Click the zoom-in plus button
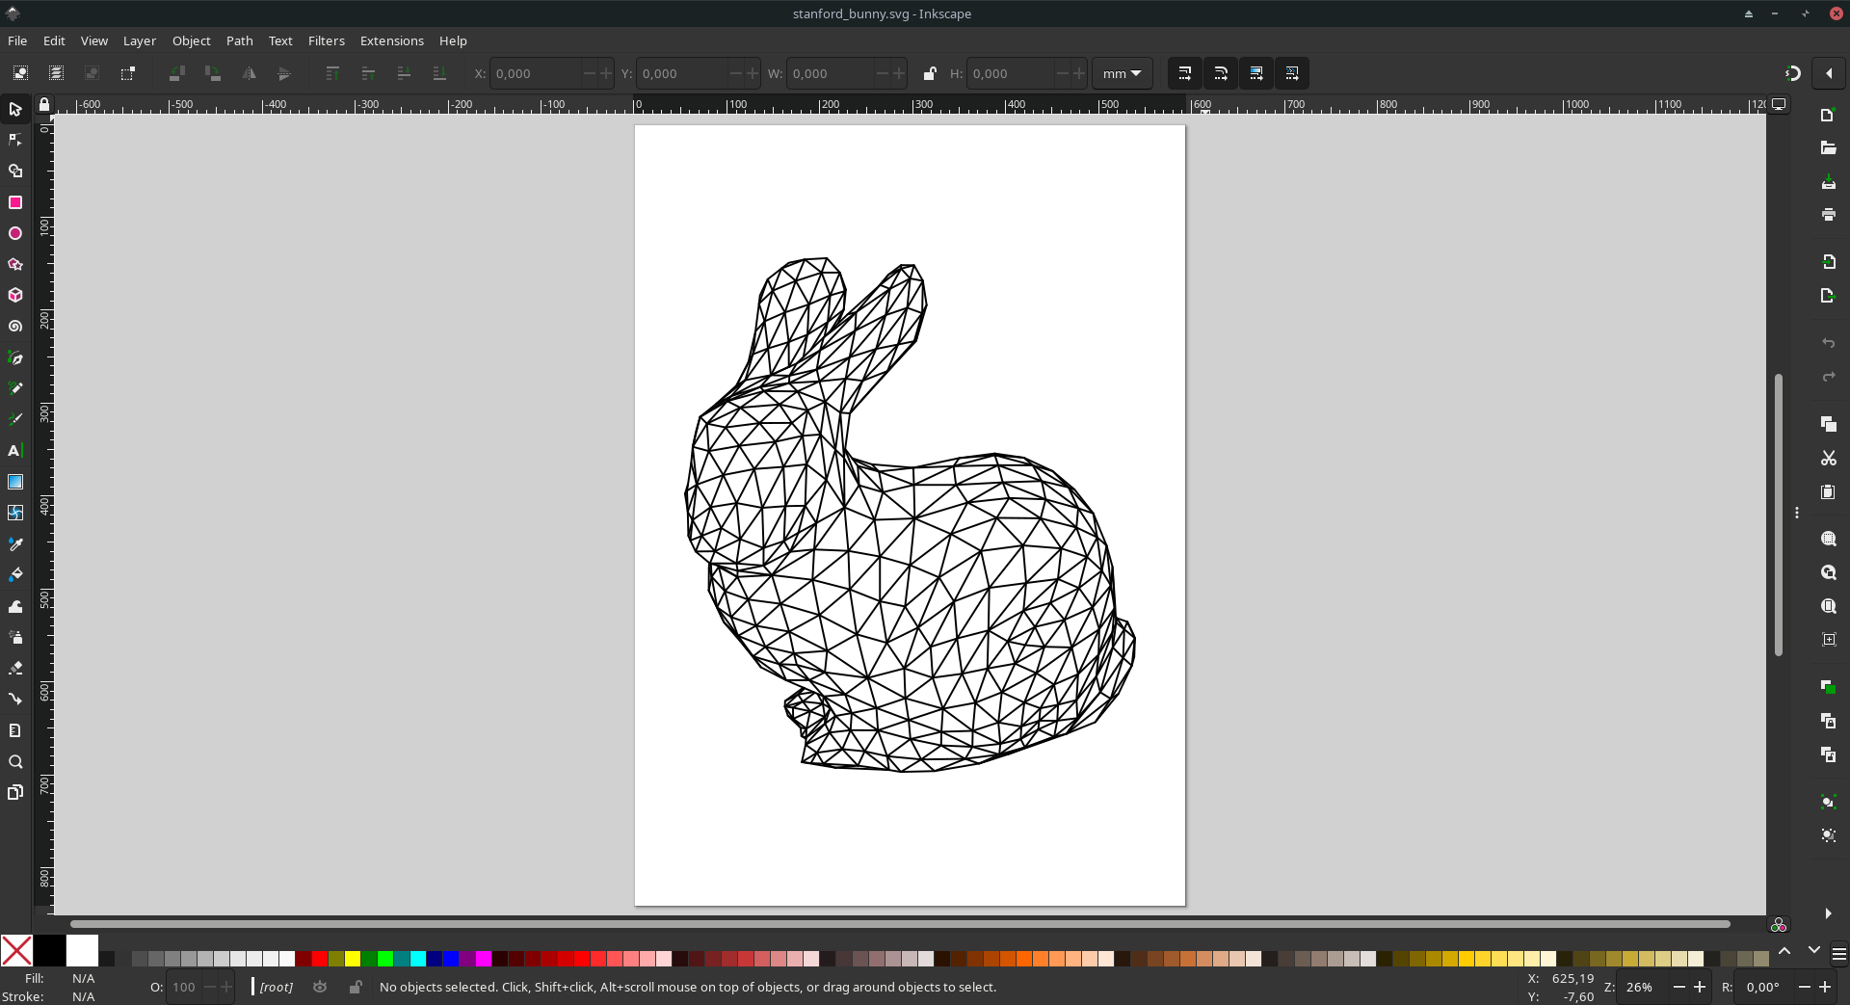Screen dimensions: 1850x1005 point(1700,987)
